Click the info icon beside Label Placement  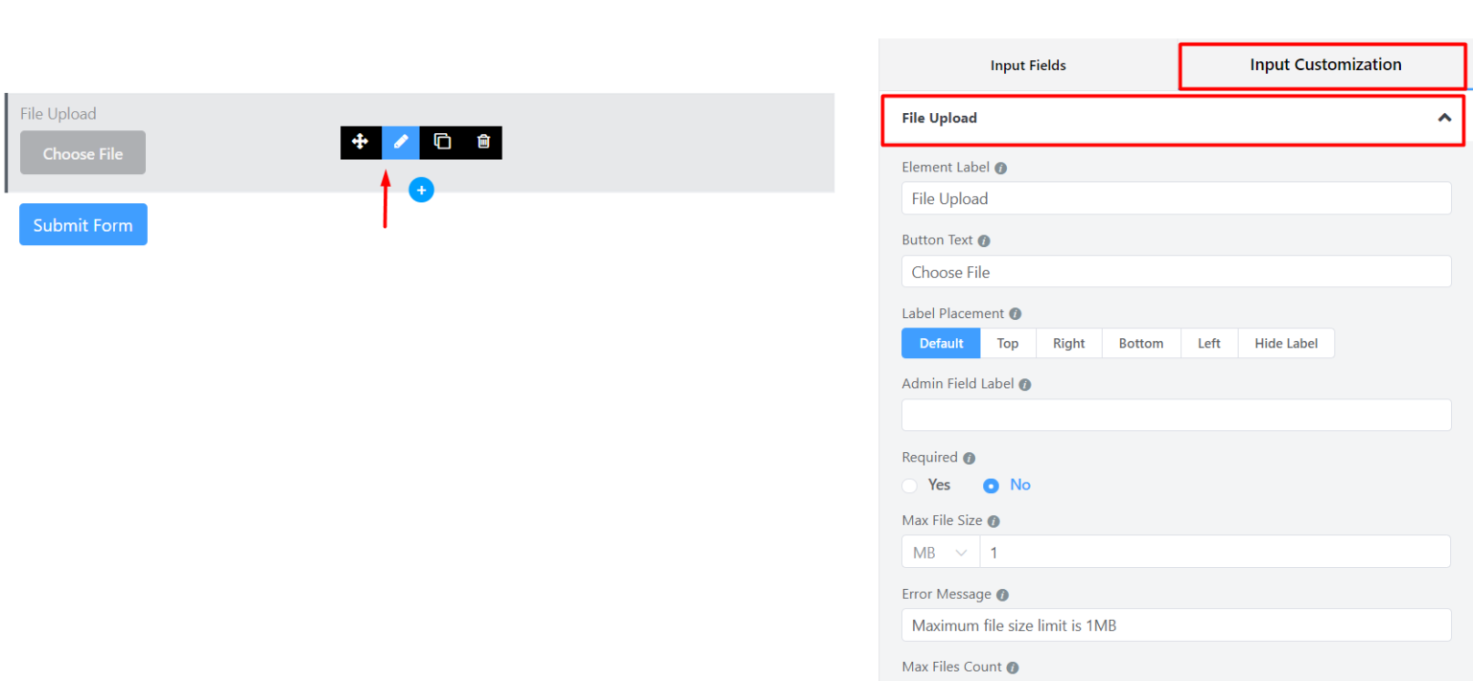tap(1015, 313)
